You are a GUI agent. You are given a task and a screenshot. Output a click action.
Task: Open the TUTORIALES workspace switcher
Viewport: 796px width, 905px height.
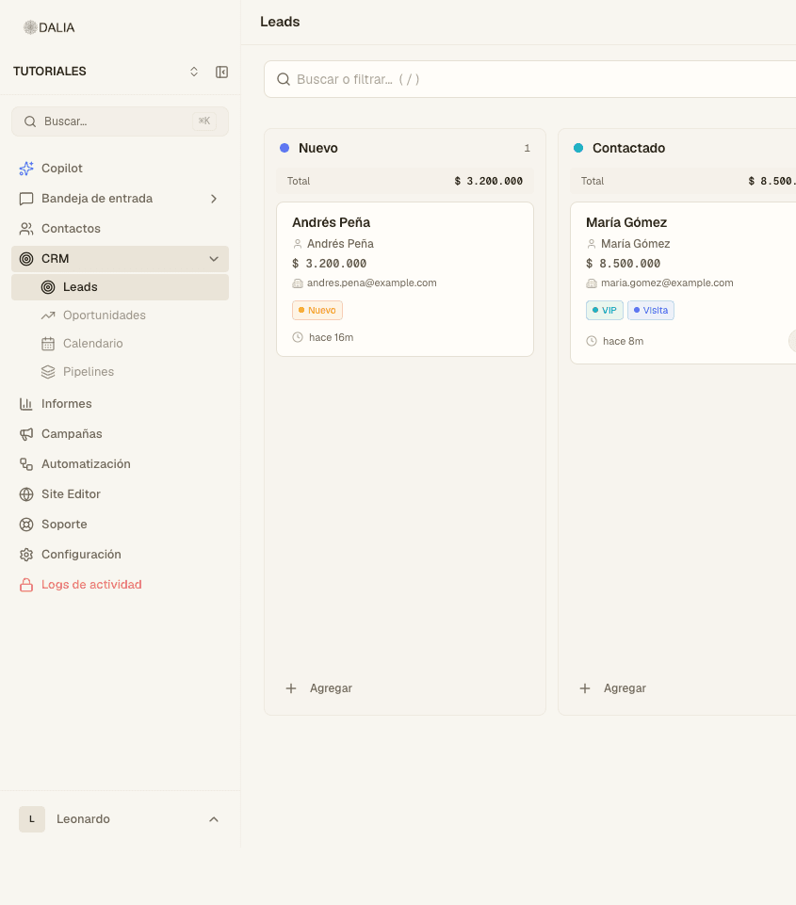pos(194,72)
